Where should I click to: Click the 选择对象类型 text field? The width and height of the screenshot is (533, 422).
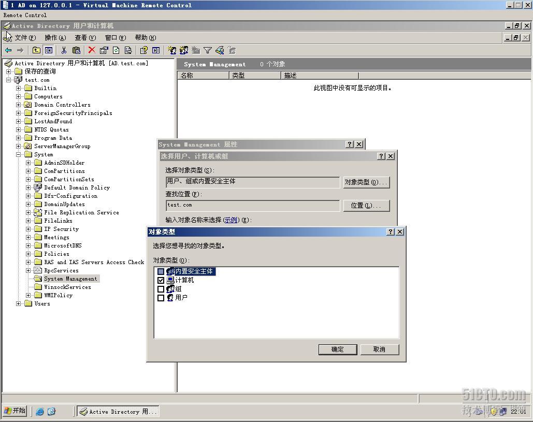click(x=253, y=182)
